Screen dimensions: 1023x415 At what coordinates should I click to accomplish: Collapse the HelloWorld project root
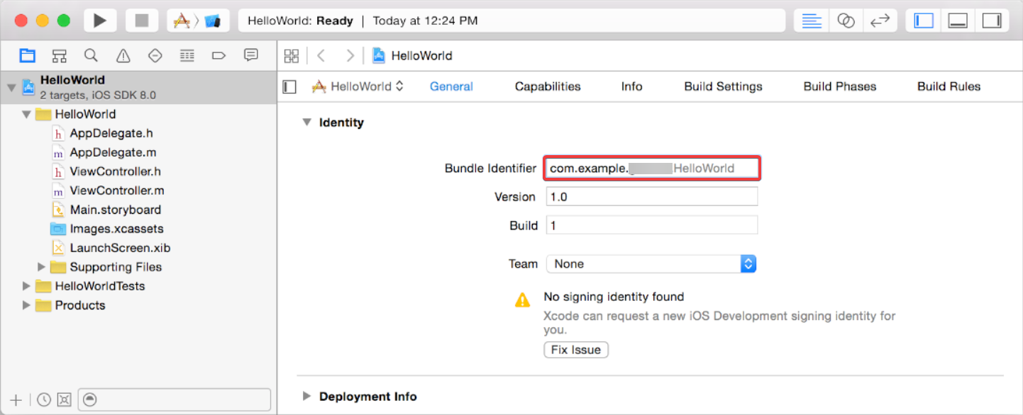point(11,88)
